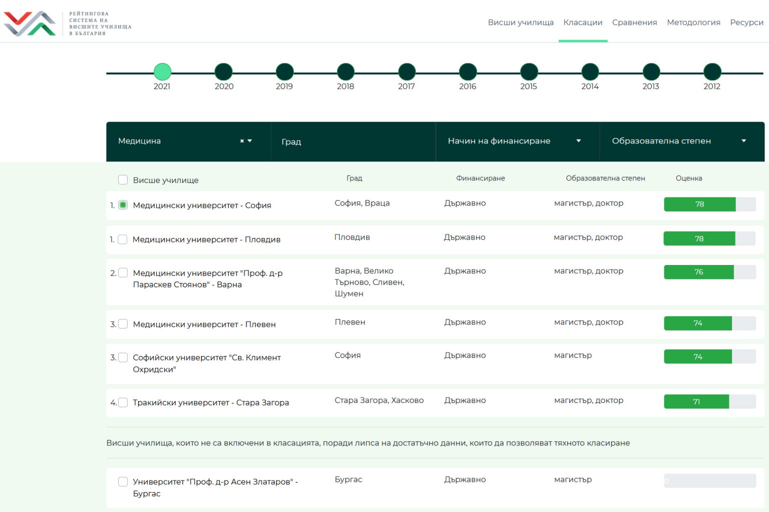The height and width of the screenshot is (512, 769).
Task: Check the Параскев Стоянов - Варна checkbox
Action: pos(123,273)
